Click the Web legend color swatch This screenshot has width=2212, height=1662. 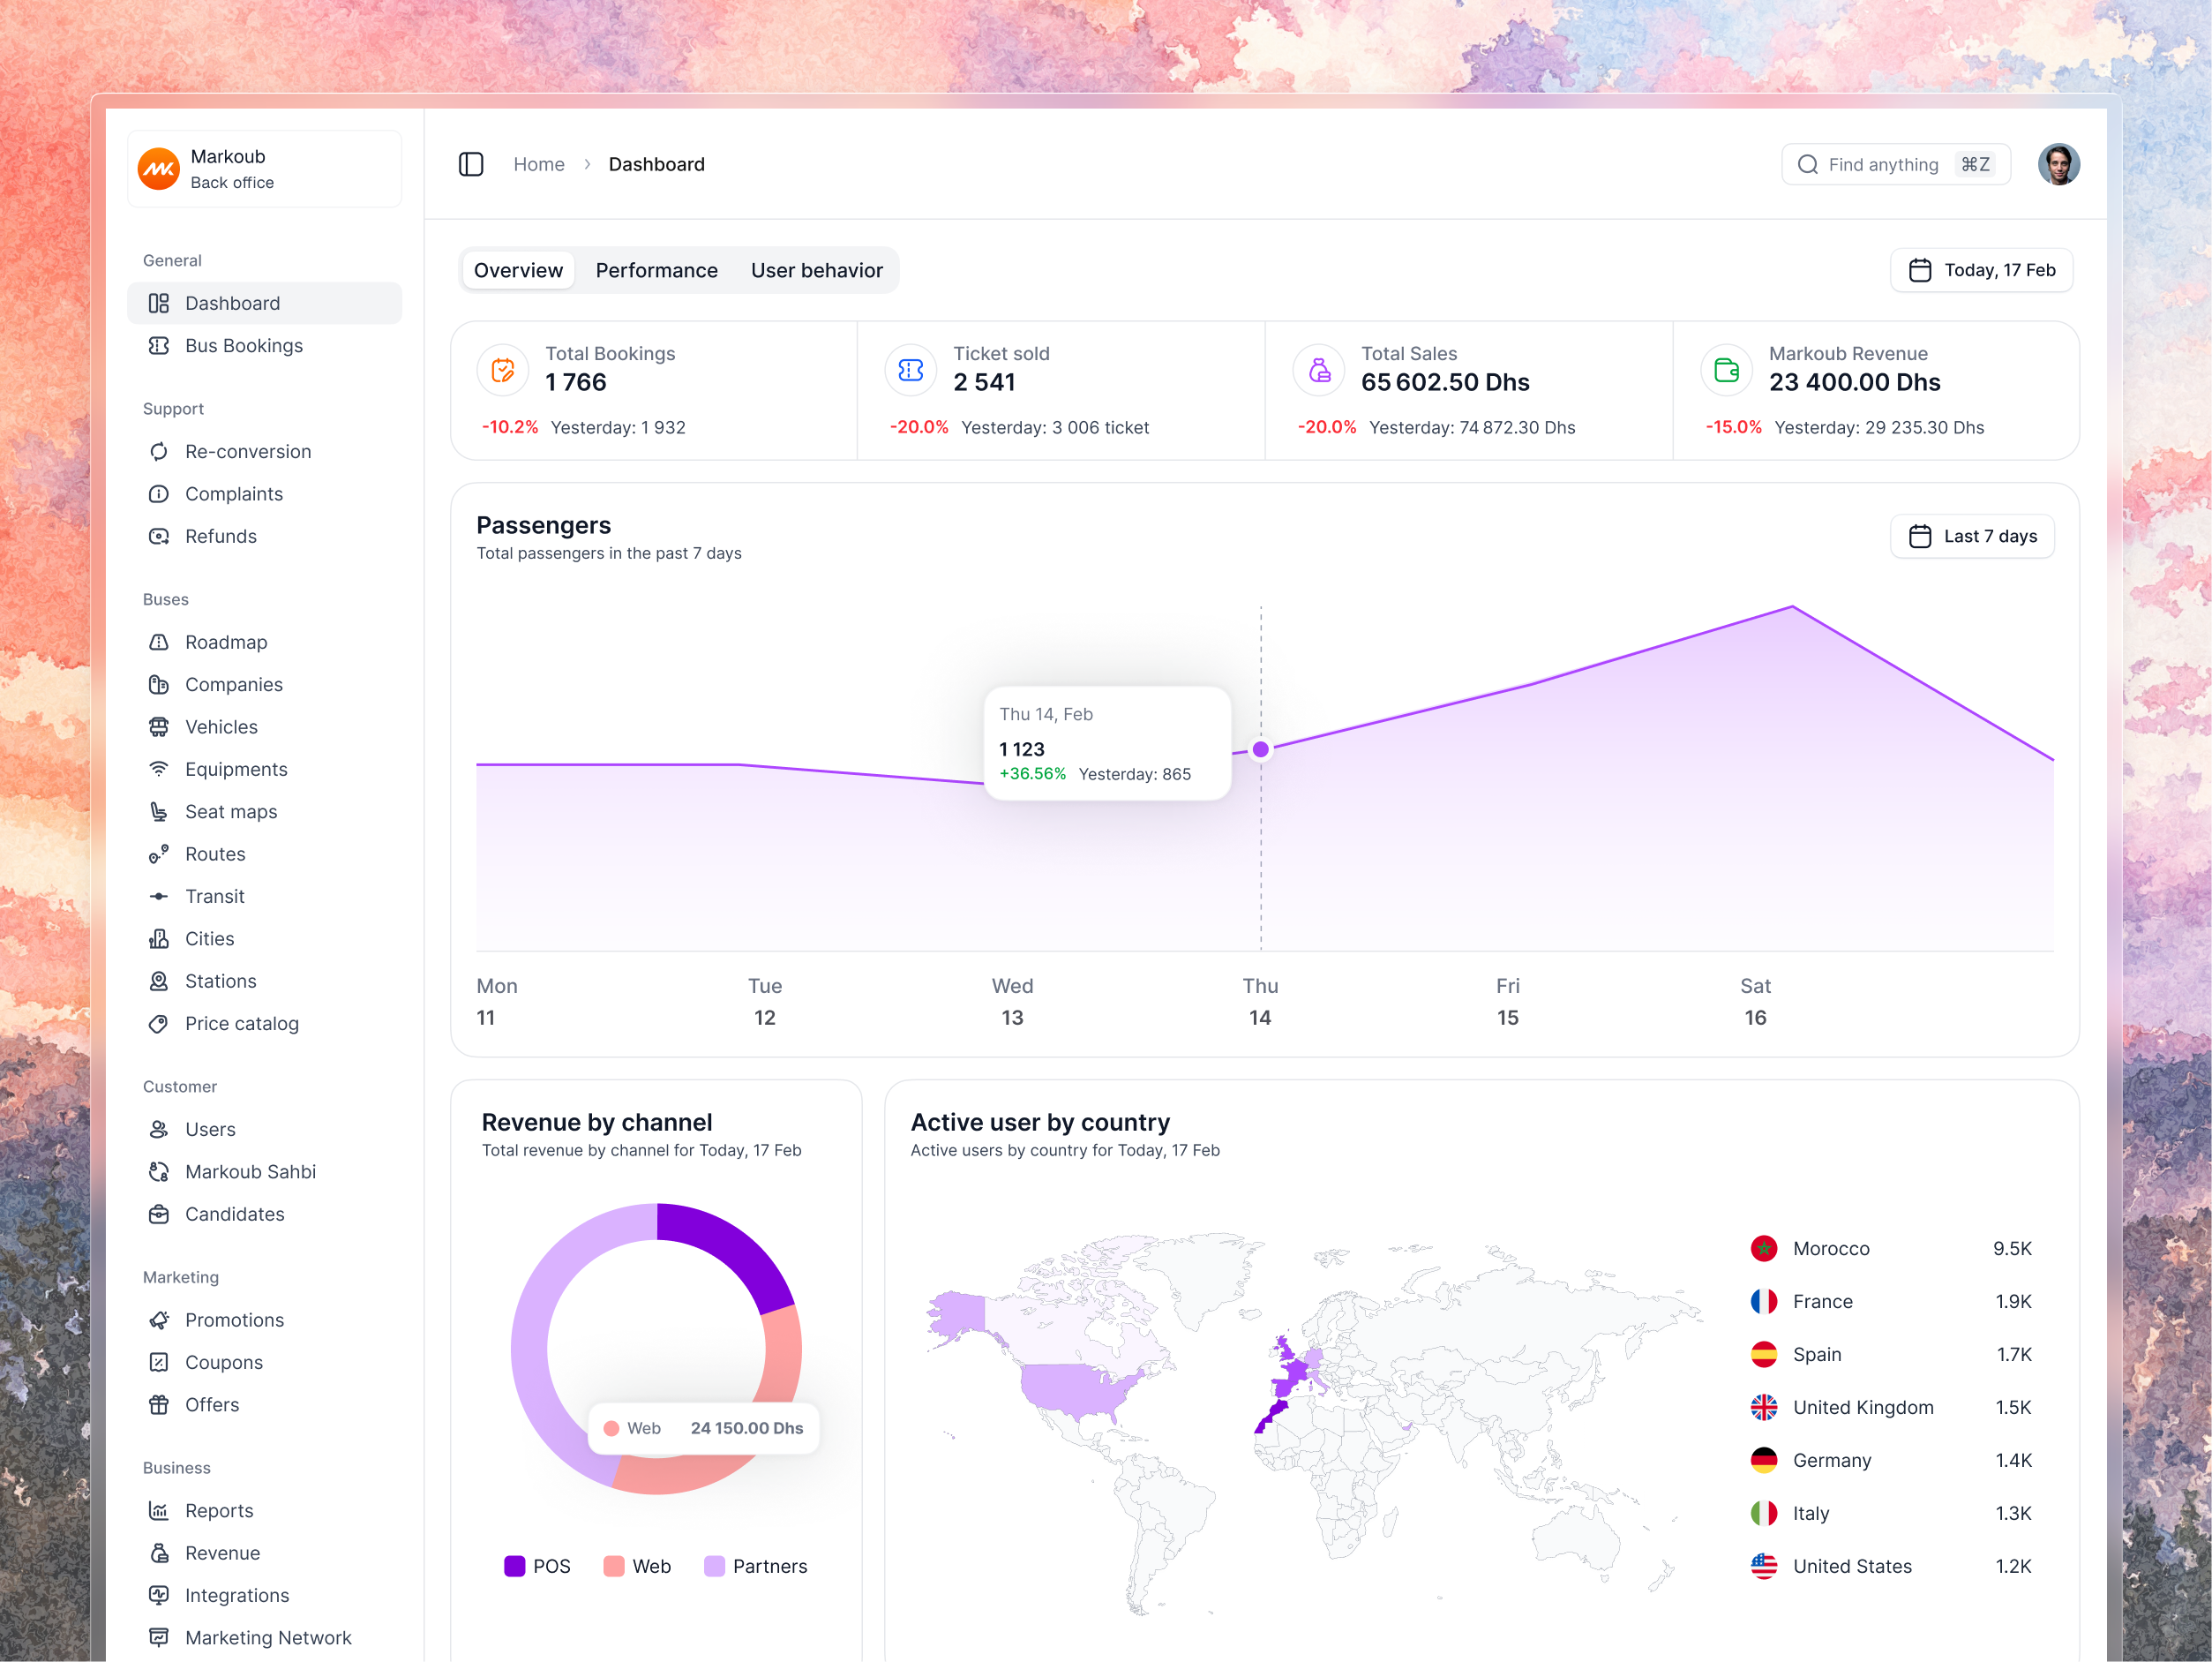click(x=614, y=1566)
